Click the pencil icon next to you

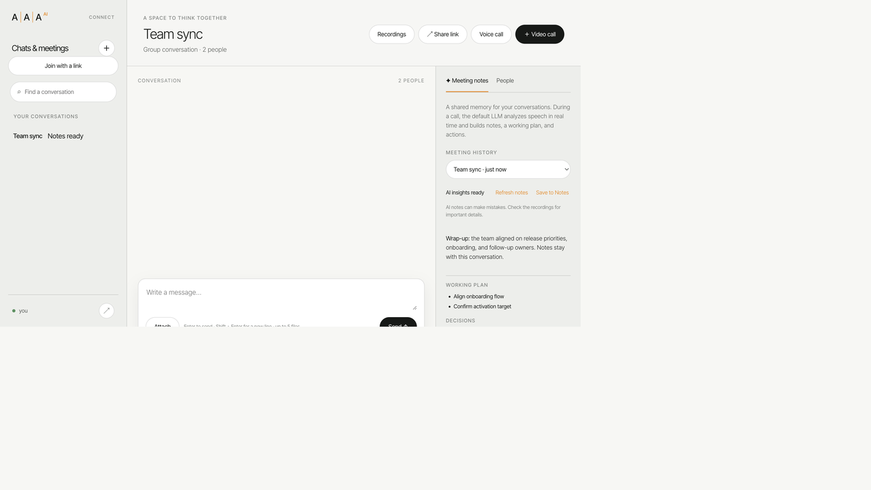[x=106, y=310]
